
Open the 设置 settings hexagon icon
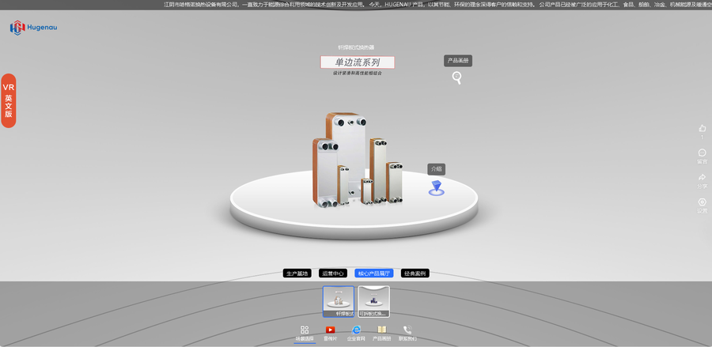(x=702, y=202)
